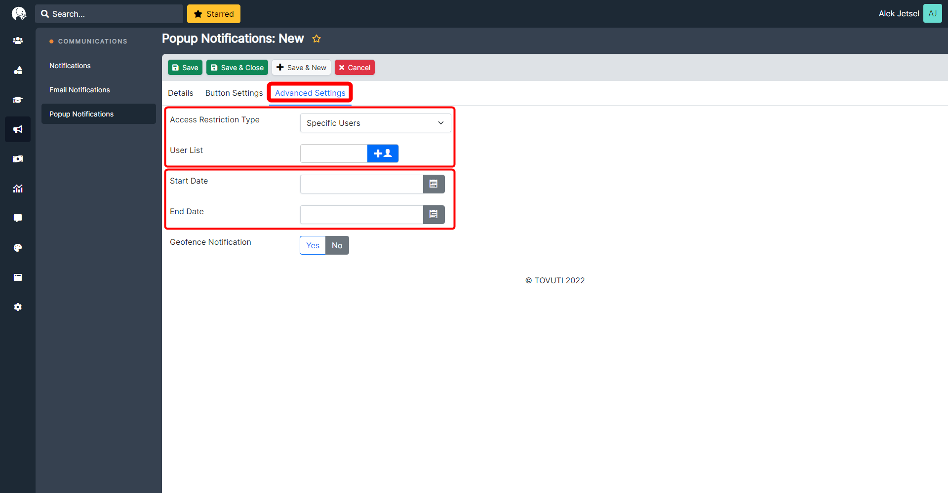Switch to the Button Settings tab
The image size is (948, 493).
234,93
